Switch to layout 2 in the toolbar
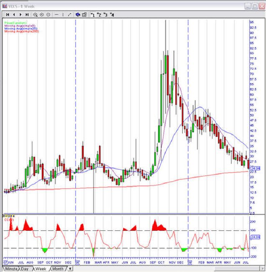 [x=99, y=15]
